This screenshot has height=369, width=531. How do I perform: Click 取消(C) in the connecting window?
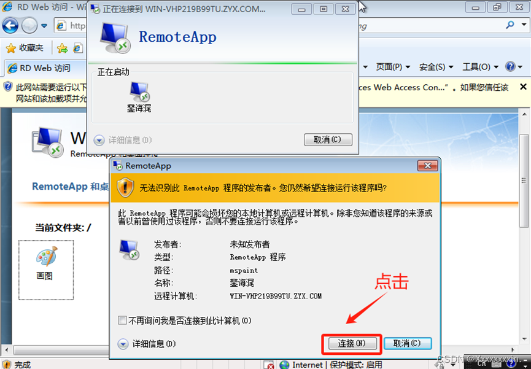(x=328, y=139)
